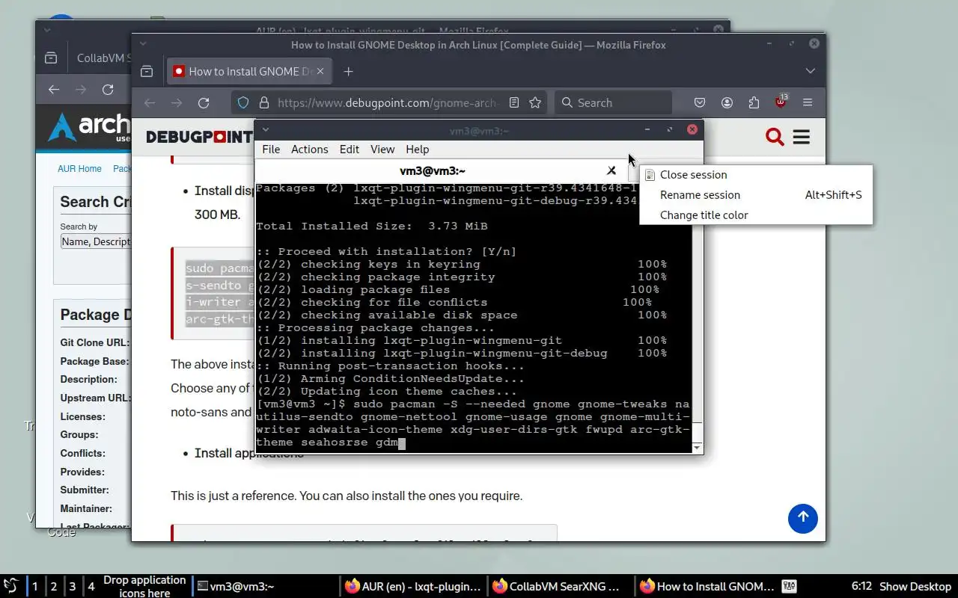Click the 6:12 clock in panel
Screen dimensions: 958x598
tap(861, 586)
